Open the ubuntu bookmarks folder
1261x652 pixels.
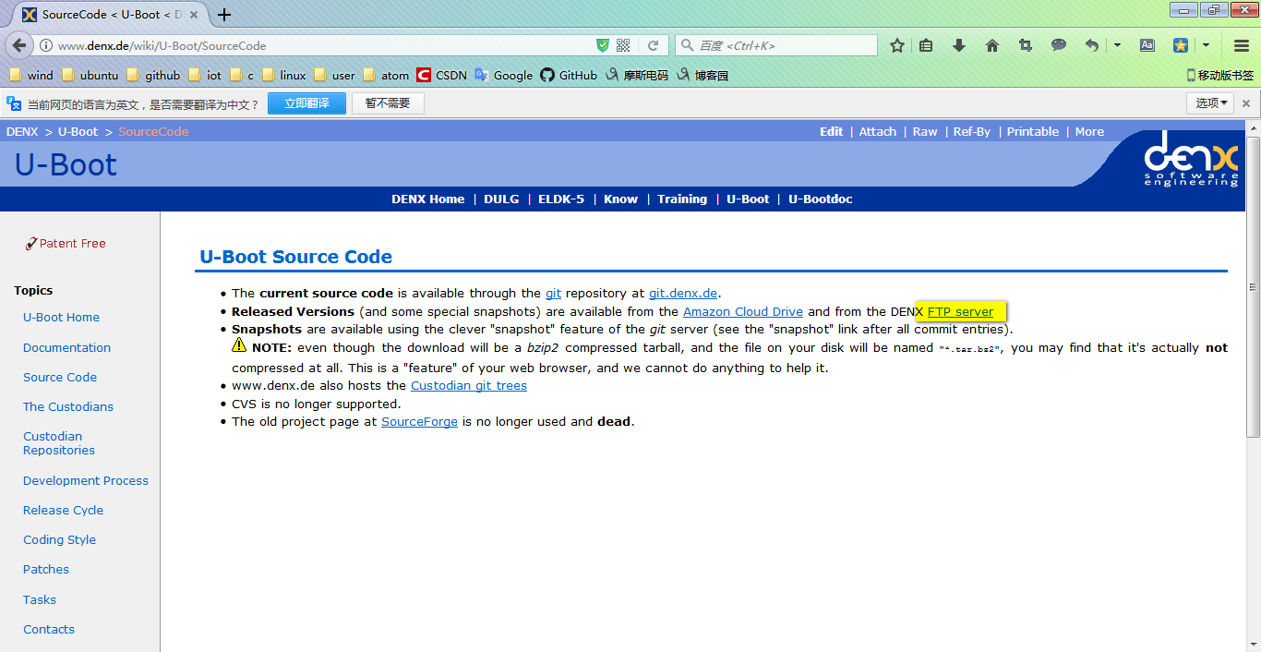tap(90, 75)
